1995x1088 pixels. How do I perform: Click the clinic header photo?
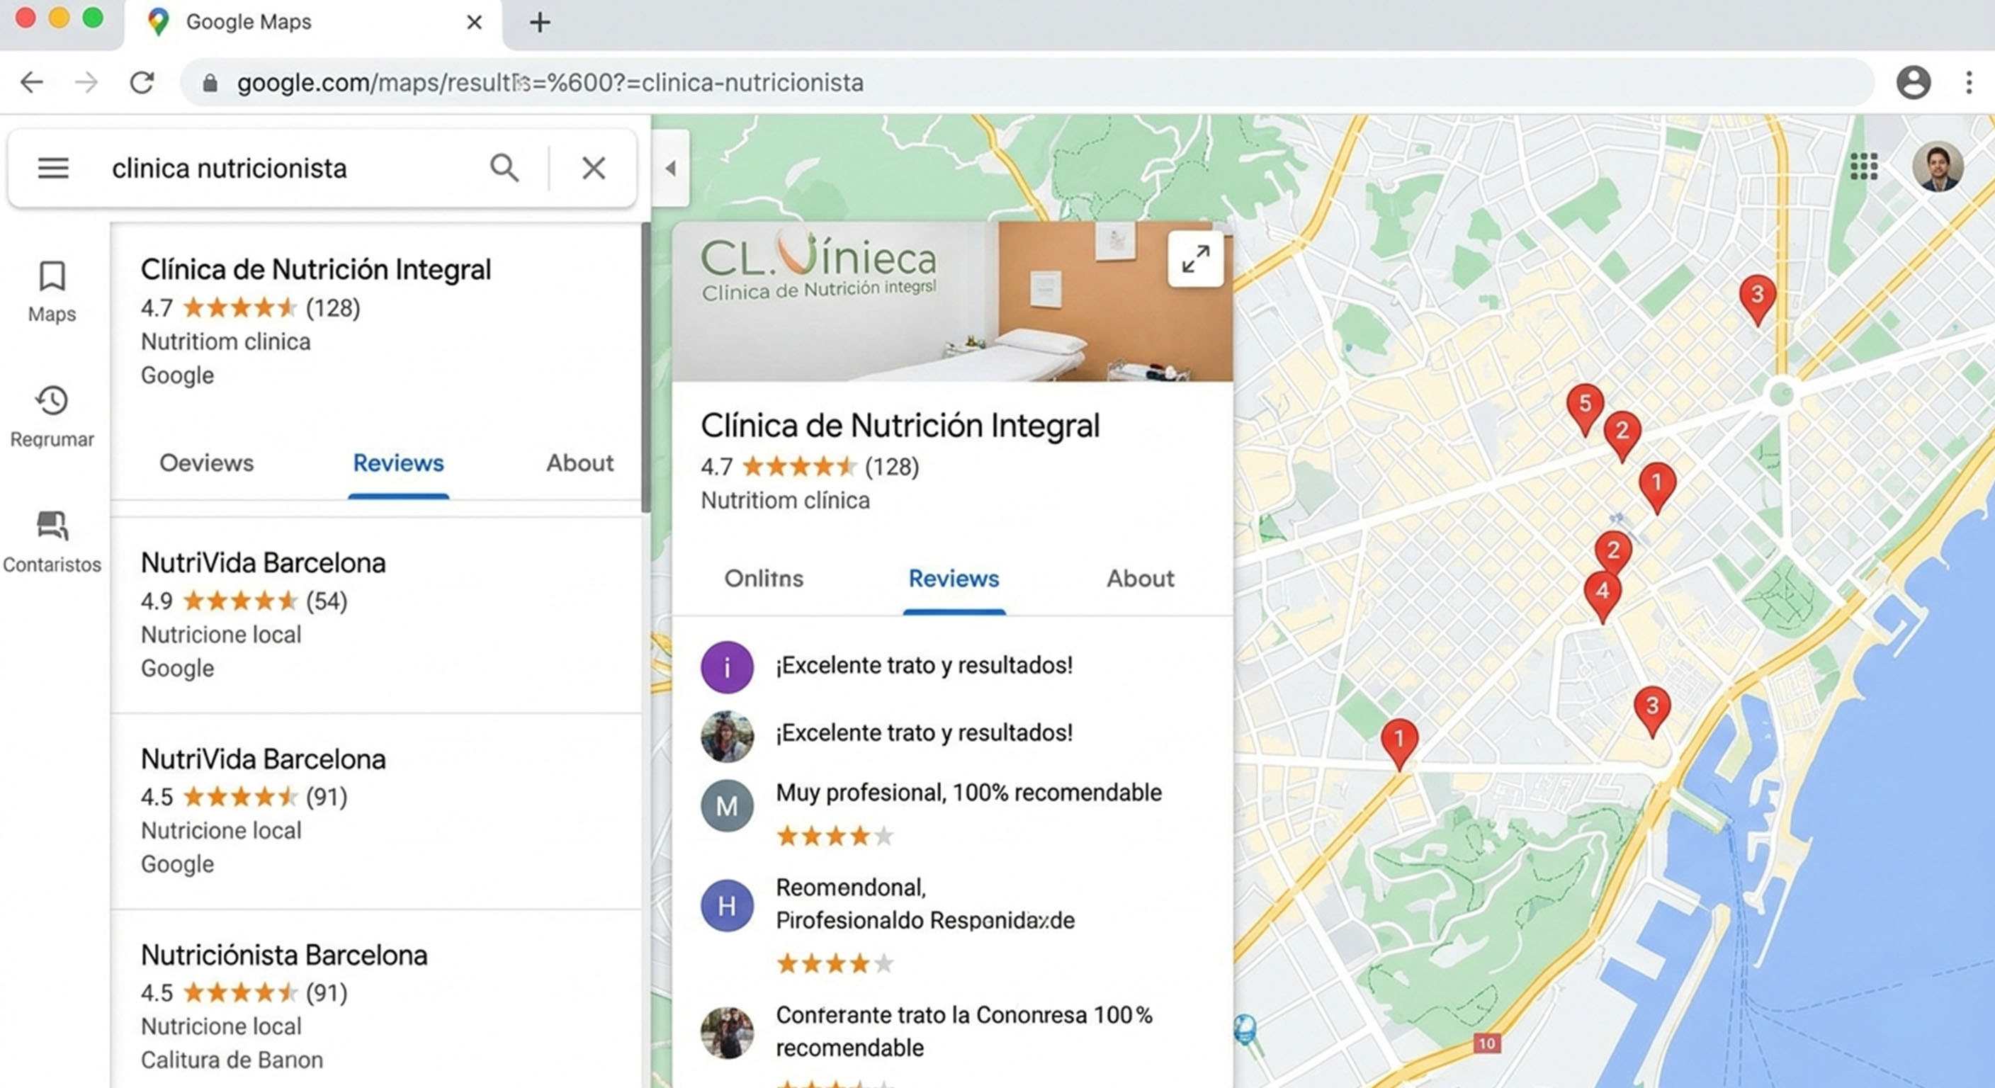pos(952,301)
